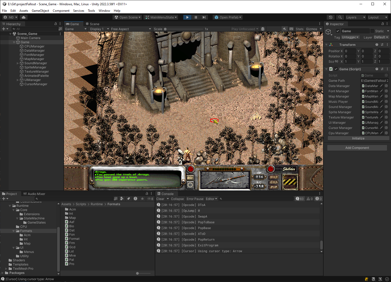Screen dimensions: 391x282
Task: Open Transform component help icon
Action: click(377, 45)
